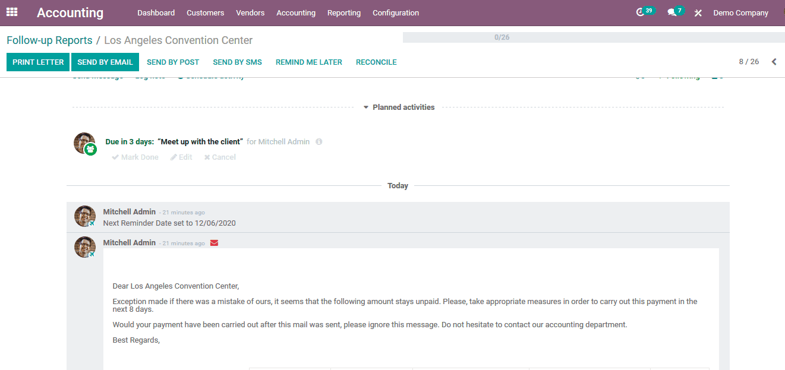This screenshot has height=370, width=785.
Task: Click the "Today" date separator label
Action: pos(398,186)
